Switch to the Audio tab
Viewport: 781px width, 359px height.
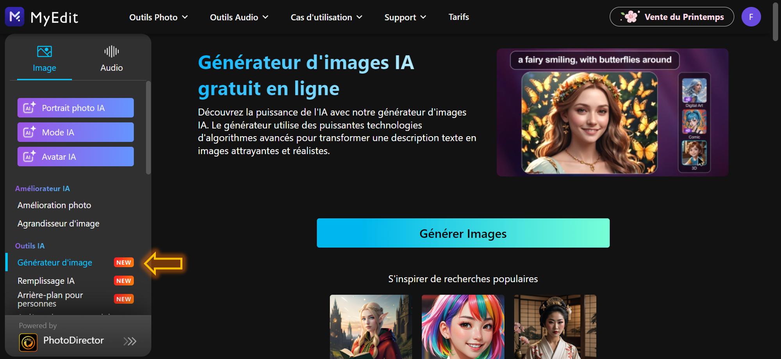coord(111,67)
